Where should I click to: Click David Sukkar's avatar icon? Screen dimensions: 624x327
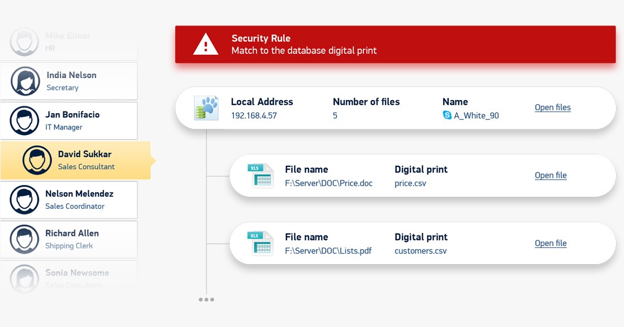pyautogui.click(x=37, y=160)
